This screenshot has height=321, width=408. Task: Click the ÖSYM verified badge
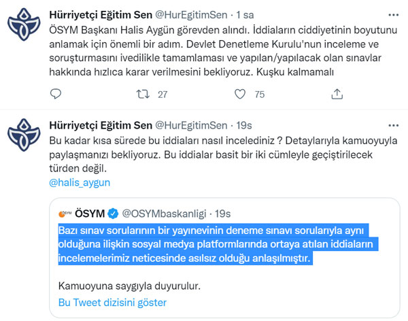(x=113, y=214)
